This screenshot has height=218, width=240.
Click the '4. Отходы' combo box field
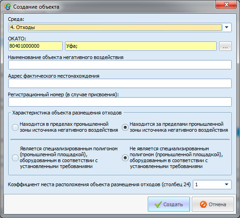(116, 28)
